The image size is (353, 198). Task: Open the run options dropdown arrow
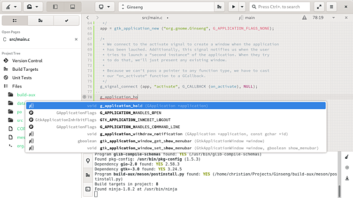[242, 7]
